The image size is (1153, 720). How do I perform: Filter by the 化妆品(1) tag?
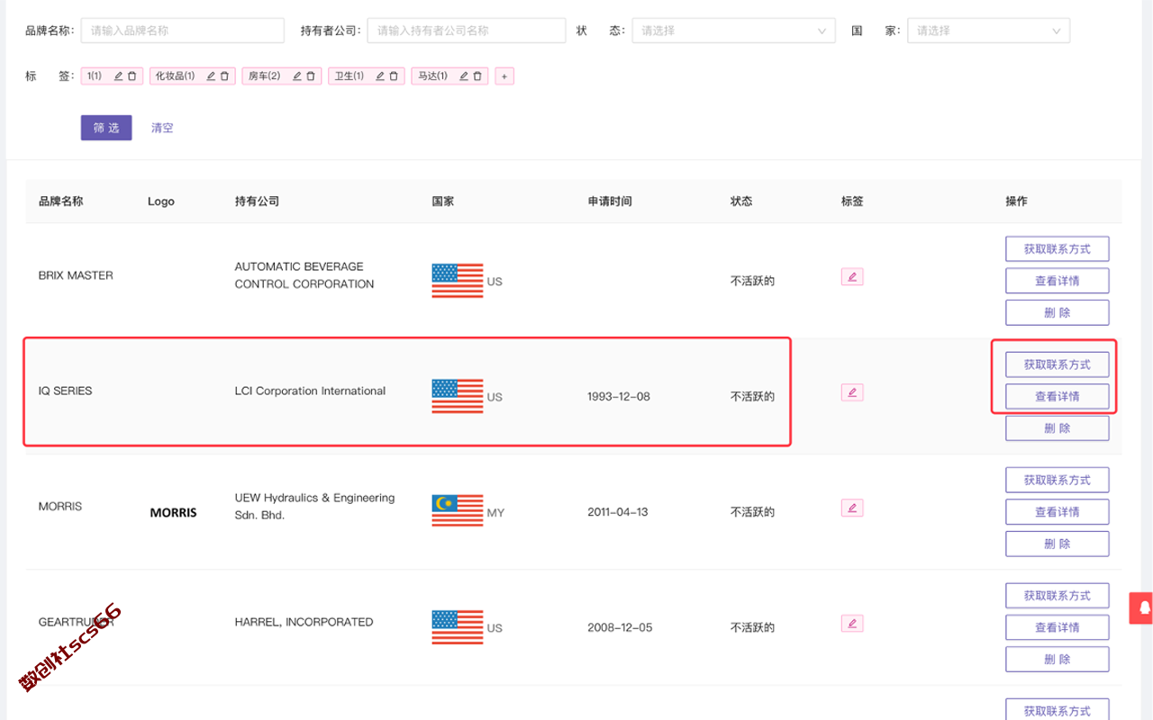tap(175, 76)
